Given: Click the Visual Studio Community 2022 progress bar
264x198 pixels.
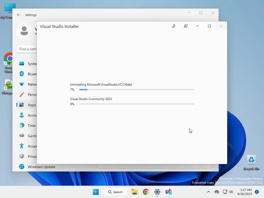Looking at the screenshot, I should click(x=137, y=104).
